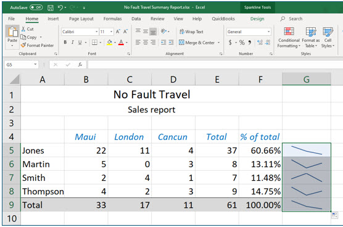Open the Sparkline Design tab
The height and width of the screenshot is (227, 343).
(x=257, y=19)
